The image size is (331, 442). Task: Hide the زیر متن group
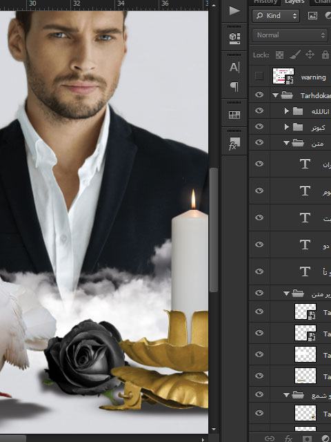tap(259, 293)
